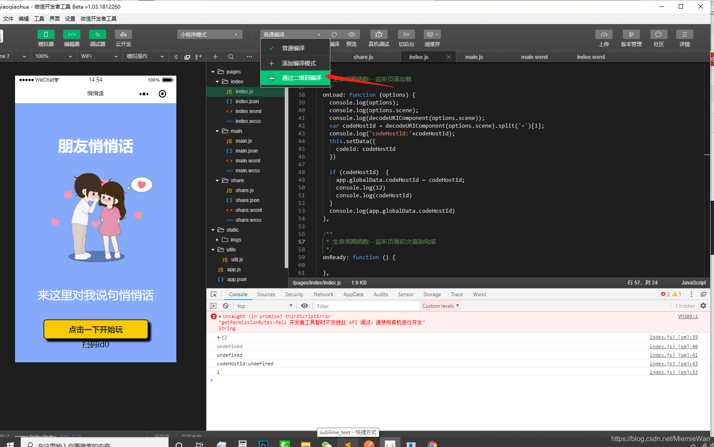714x447 pixels.
Task: Choose 通过二维码编译 menu entry
Action: point(295,78)
